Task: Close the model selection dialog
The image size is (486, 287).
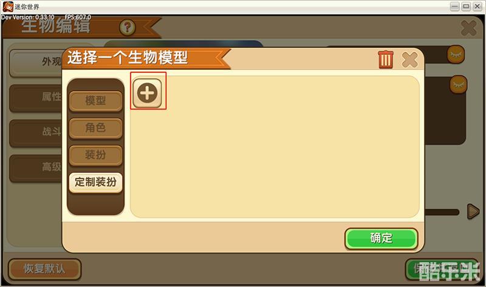Action: click(409, 59)
